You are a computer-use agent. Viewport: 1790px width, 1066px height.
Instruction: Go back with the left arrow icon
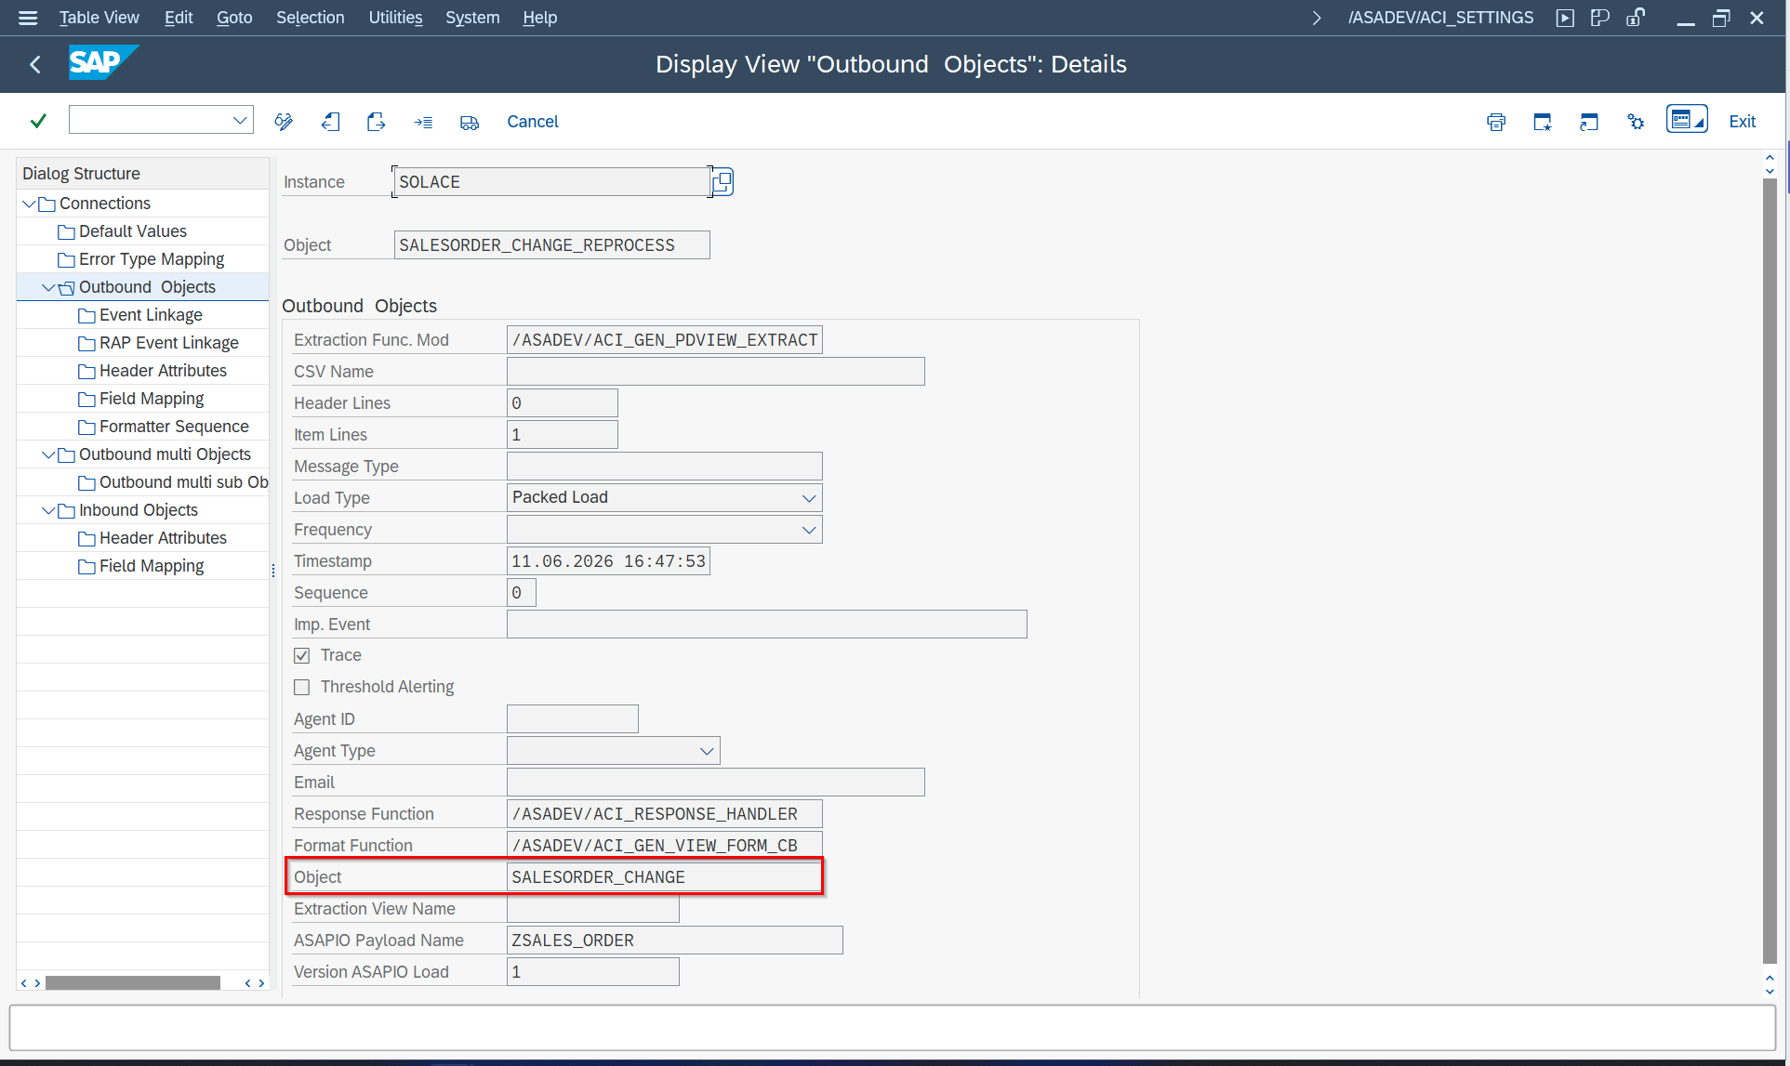pos(35,64)
